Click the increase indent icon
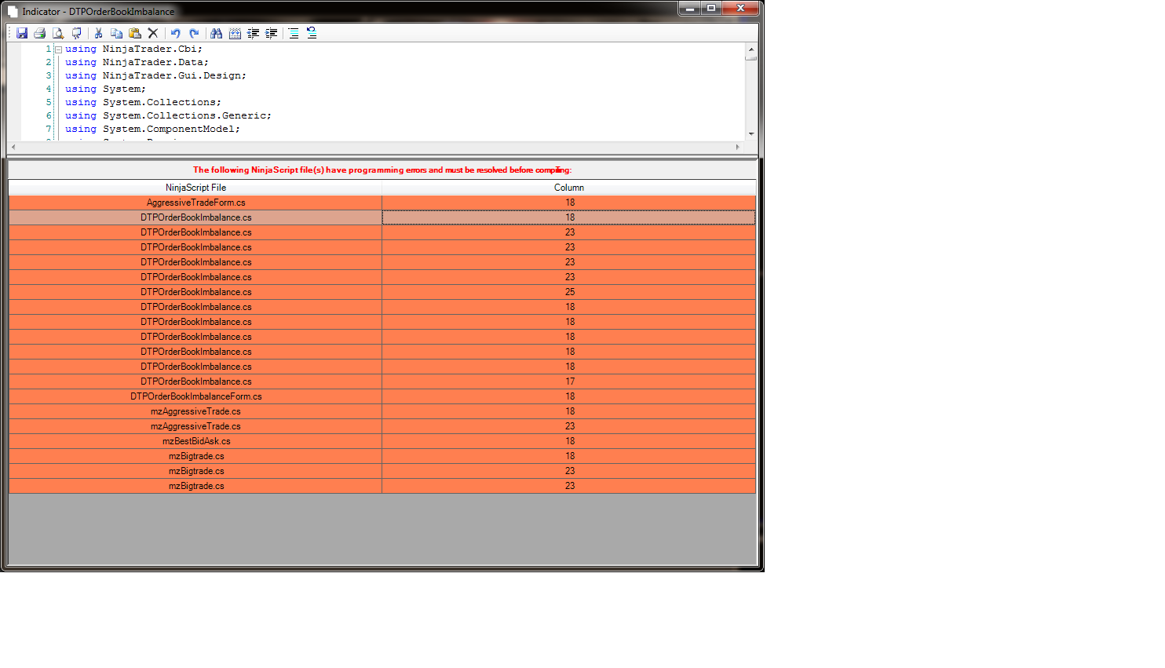 (272, 33)
